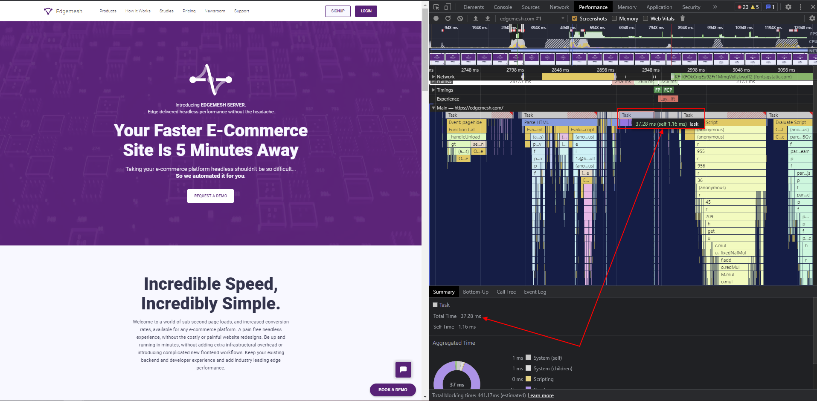Switch to the Bottom-Up tab
The width and height of the screenshot is (817, 401).
point(476,291)
